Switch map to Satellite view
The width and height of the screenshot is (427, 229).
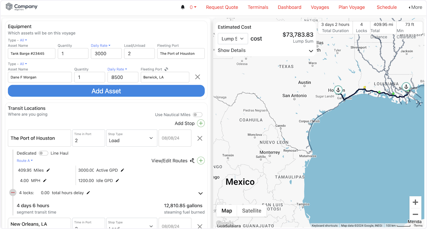(x=252, y=211)
